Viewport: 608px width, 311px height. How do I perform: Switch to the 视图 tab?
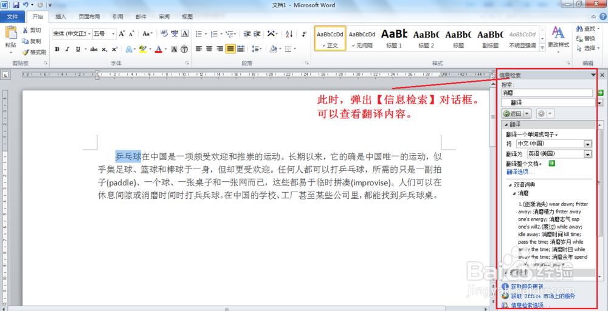tap(187, 16)
